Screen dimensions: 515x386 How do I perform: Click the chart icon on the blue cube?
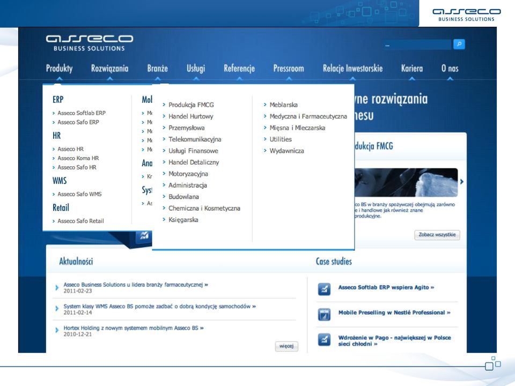(x=144, y=235)
